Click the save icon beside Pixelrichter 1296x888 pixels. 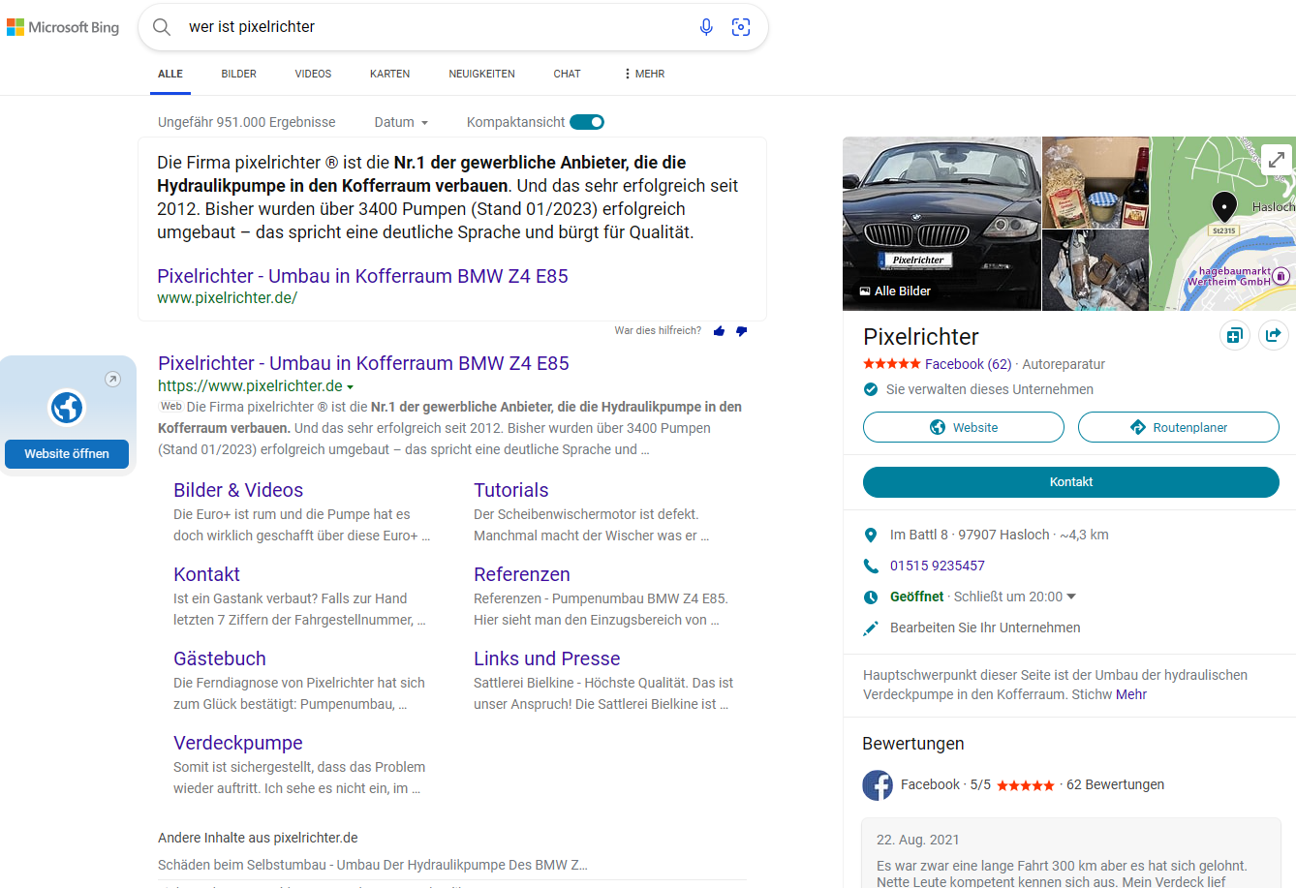click(1234, 335)
